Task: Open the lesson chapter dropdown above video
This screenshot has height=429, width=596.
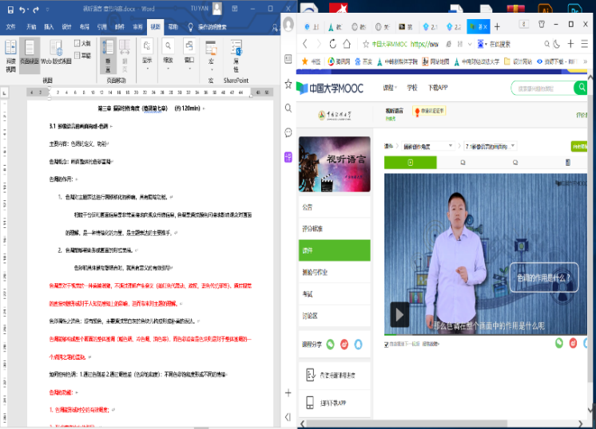Action: click(x=491, y=146)
